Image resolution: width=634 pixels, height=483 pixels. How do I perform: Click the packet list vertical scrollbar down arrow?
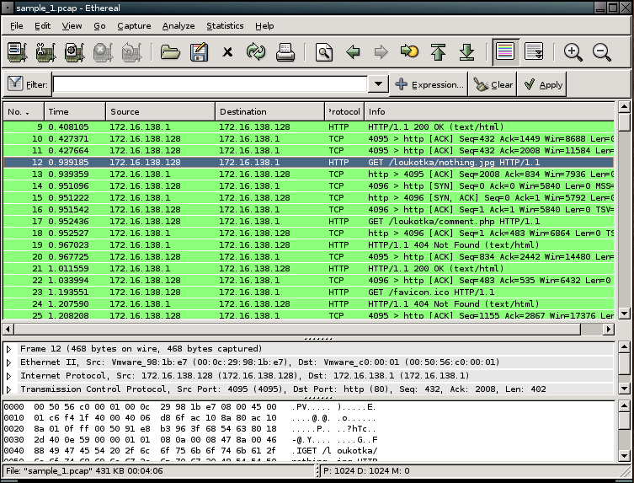(624, 314)
